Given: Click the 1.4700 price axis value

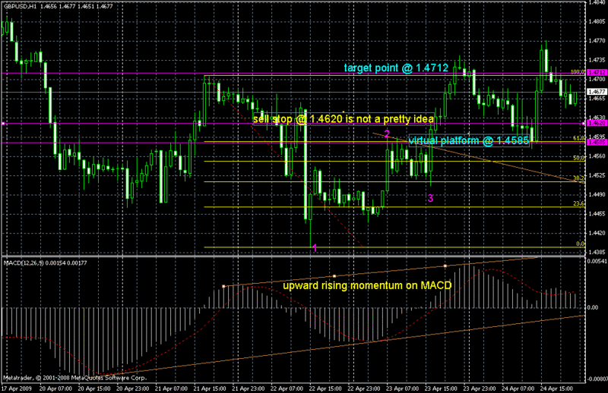Looking at the screenshot, I should point(597,79).
